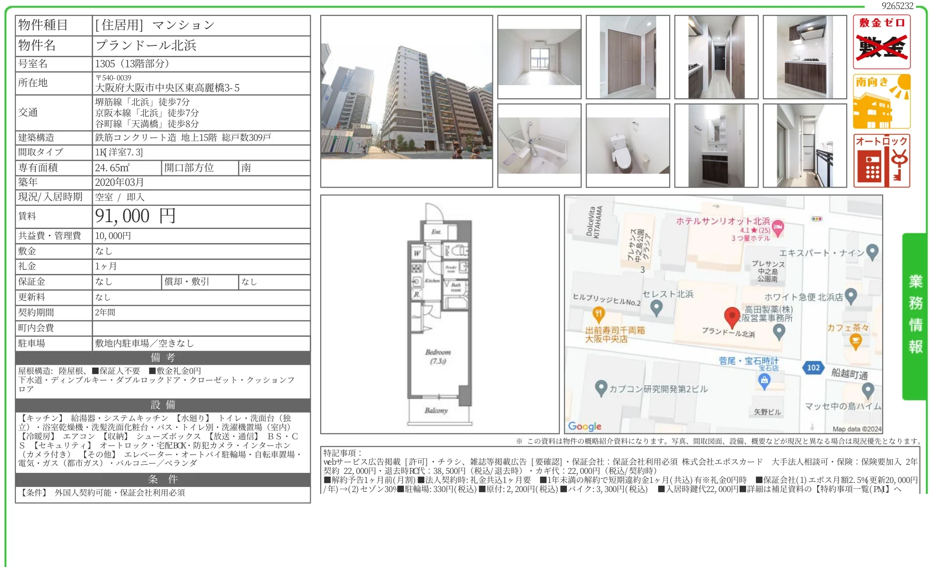Open the building exterior photo
Viewport: 934px width, 567px height.
(406, 101)
